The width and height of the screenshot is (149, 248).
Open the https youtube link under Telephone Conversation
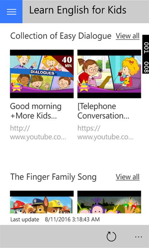[x=106, y=132]
